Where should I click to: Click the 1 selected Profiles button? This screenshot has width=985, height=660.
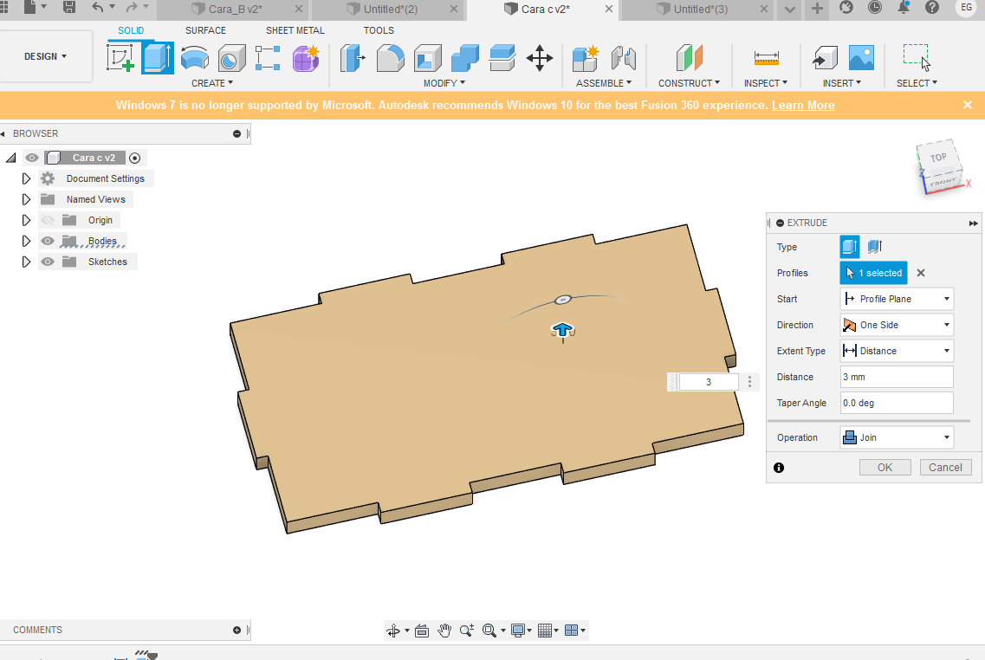tap(874, 273)
